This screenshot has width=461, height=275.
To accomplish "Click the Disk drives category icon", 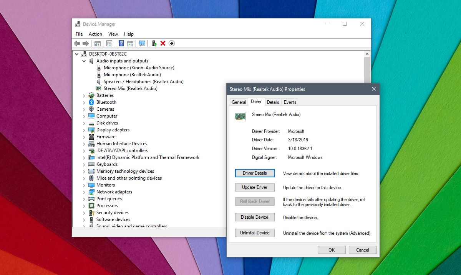I will point(91,123).
